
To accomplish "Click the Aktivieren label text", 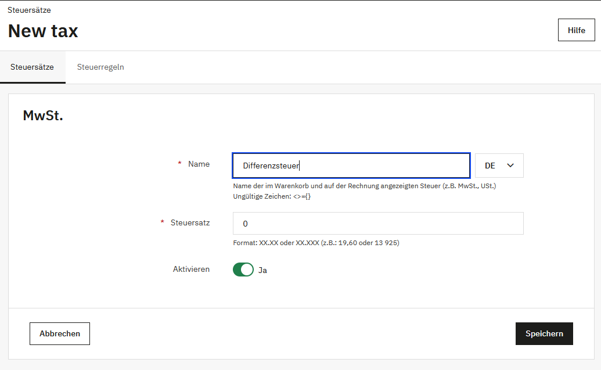I will [x=191, y=270].
